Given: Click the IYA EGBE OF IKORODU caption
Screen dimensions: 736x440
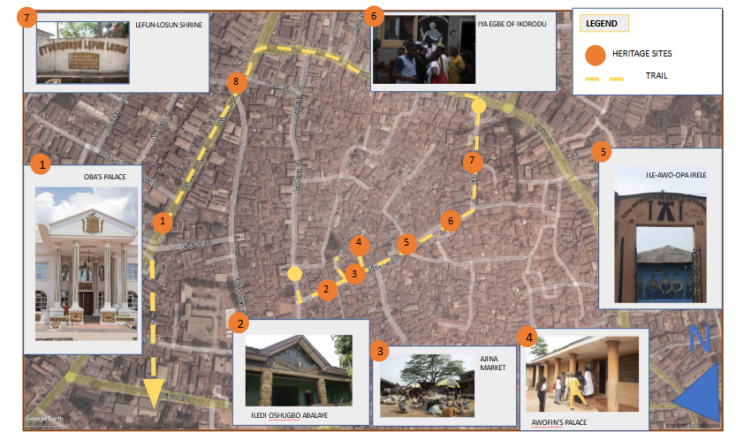Looking at the screenshot, I should point(512,24).
